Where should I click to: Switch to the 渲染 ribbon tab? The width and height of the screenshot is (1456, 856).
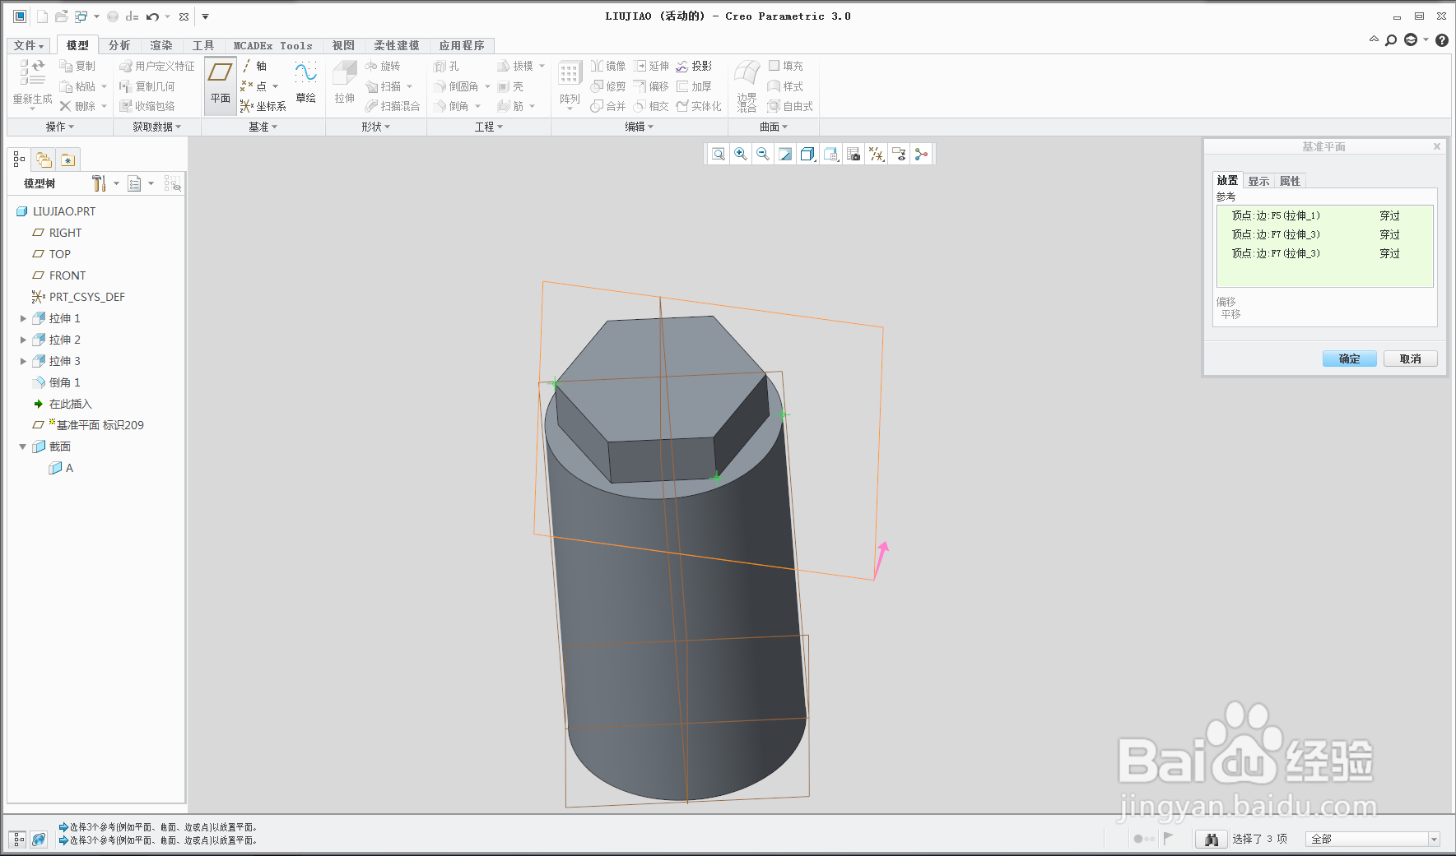tap(161, 46)
